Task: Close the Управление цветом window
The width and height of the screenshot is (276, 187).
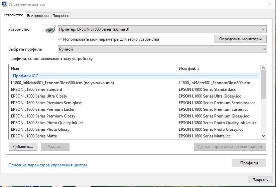Action: click(270, 4)
